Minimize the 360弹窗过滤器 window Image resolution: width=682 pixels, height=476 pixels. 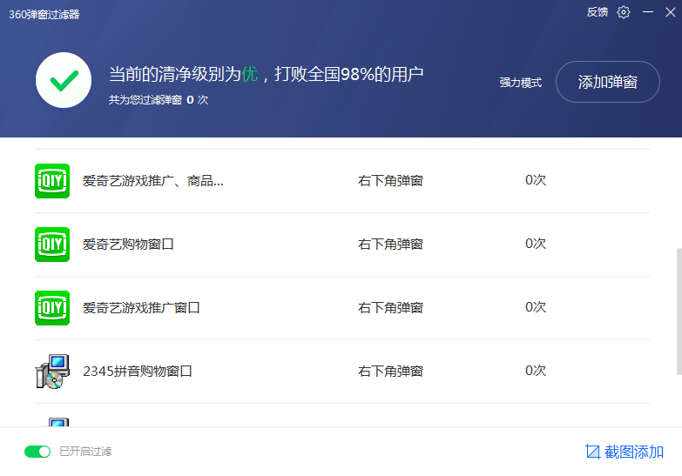pos(648,12)
